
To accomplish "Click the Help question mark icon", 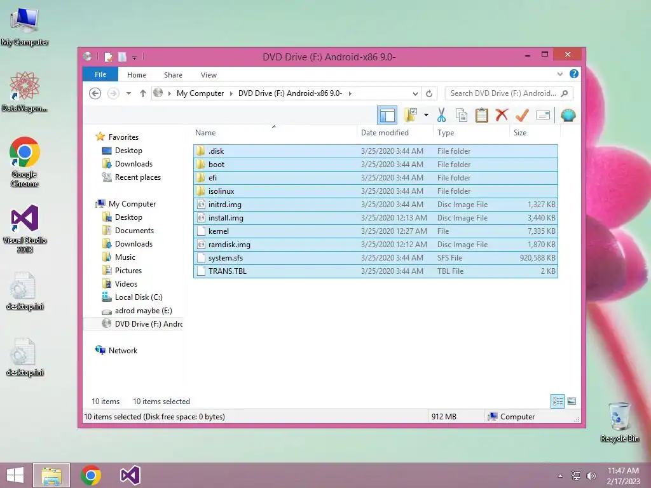I will pos(574,74).
